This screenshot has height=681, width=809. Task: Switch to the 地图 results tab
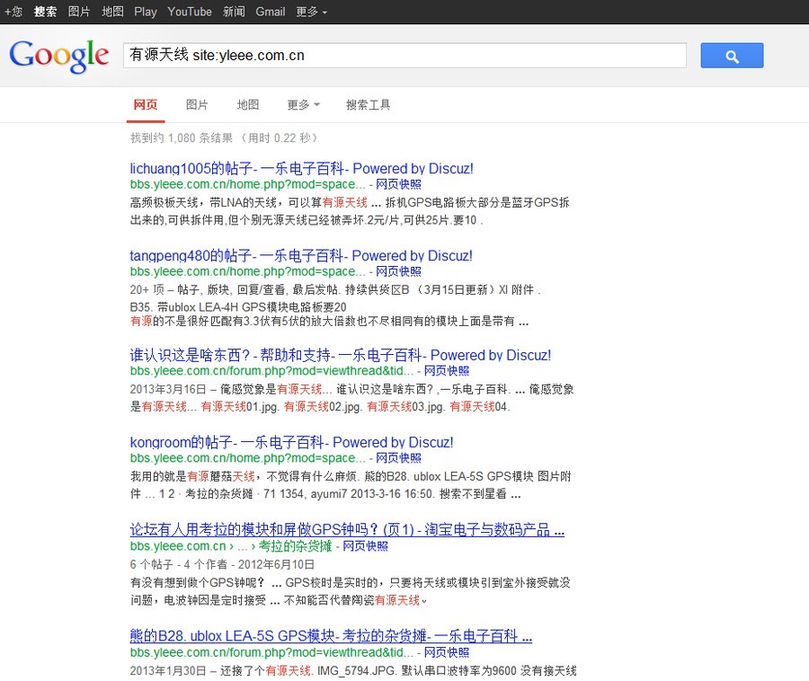click(x=247, y=104)
